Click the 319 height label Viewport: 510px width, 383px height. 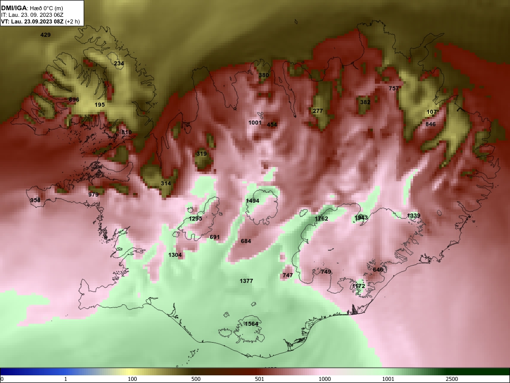201,154
